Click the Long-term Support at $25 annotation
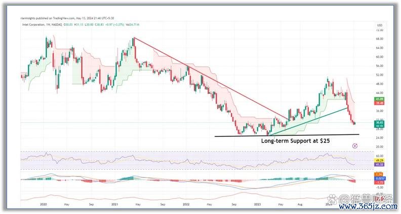The width and height of the screenshot is (401, 214). (295, 140)
